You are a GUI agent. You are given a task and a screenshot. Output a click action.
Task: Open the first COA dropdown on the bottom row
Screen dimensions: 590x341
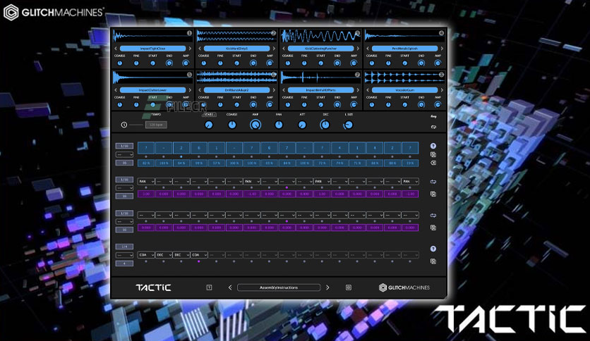(x=146, y=254)
